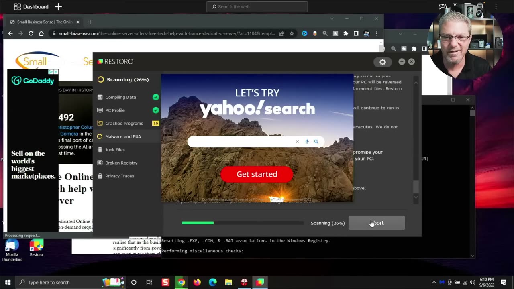Click the GoDaddy ad banner

coord(33,151)
